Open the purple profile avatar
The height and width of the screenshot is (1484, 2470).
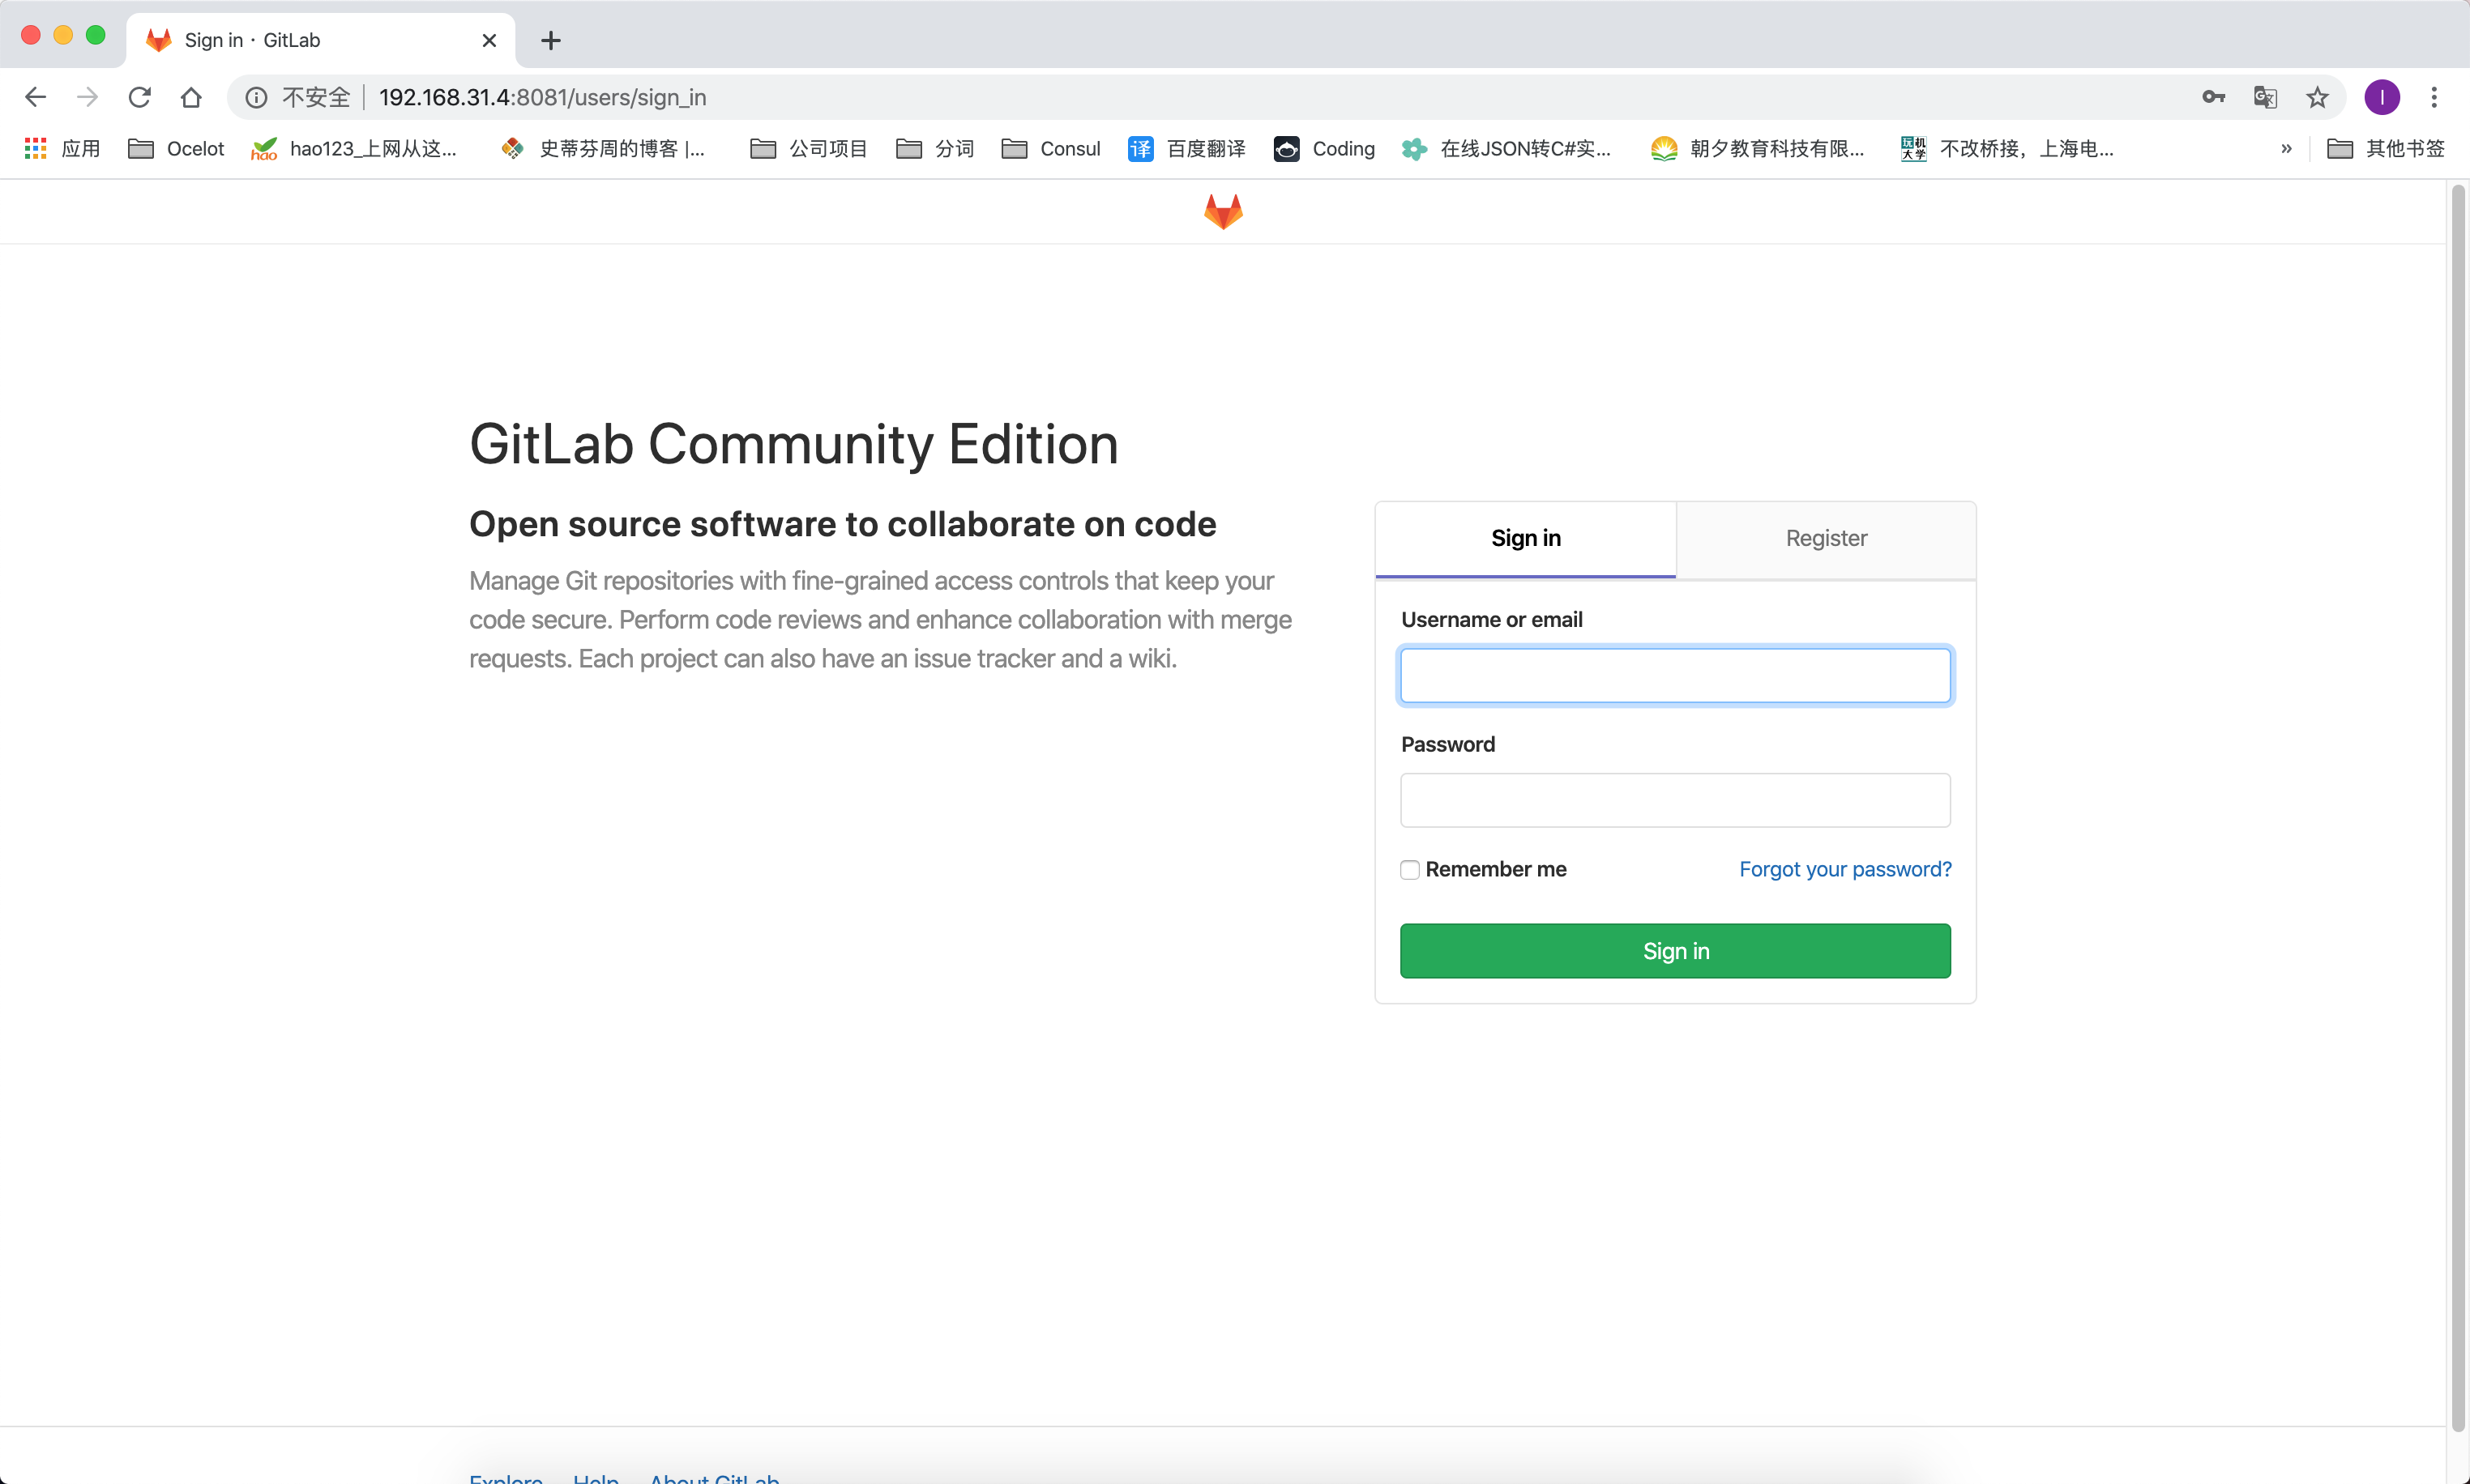click(2381, 97)
